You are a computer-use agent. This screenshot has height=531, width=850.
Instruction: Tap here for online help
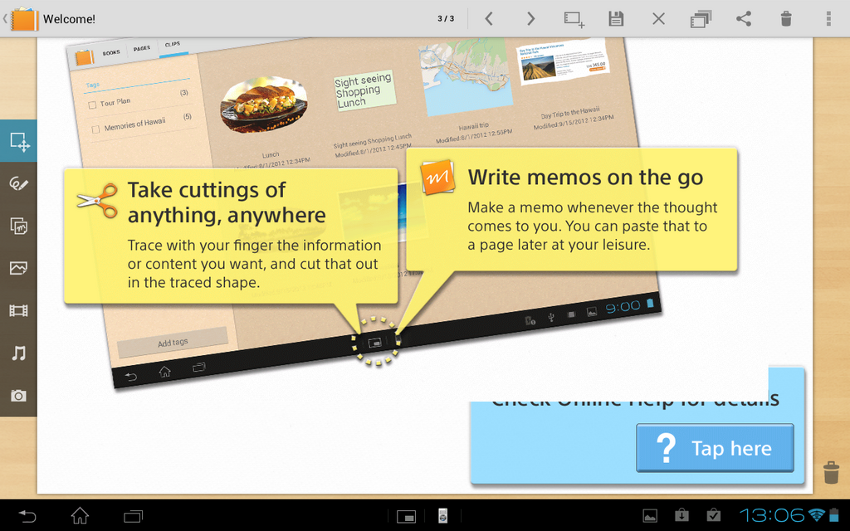(x=715, y=448)
